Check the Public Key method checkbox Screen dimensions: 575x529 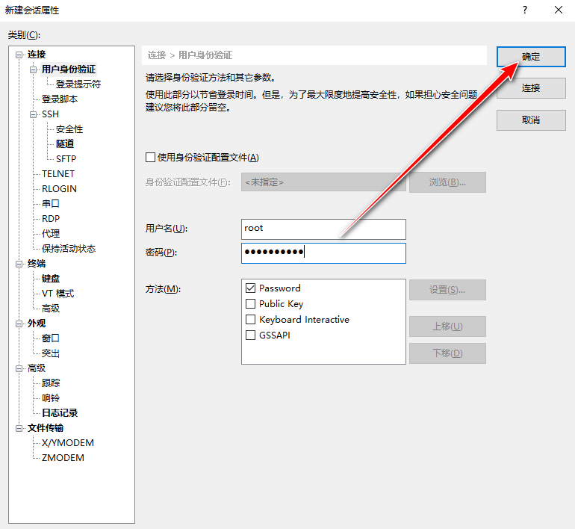tap(250, 304)
